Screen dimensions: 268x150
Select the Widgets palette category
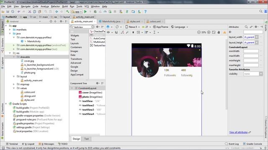75,35
